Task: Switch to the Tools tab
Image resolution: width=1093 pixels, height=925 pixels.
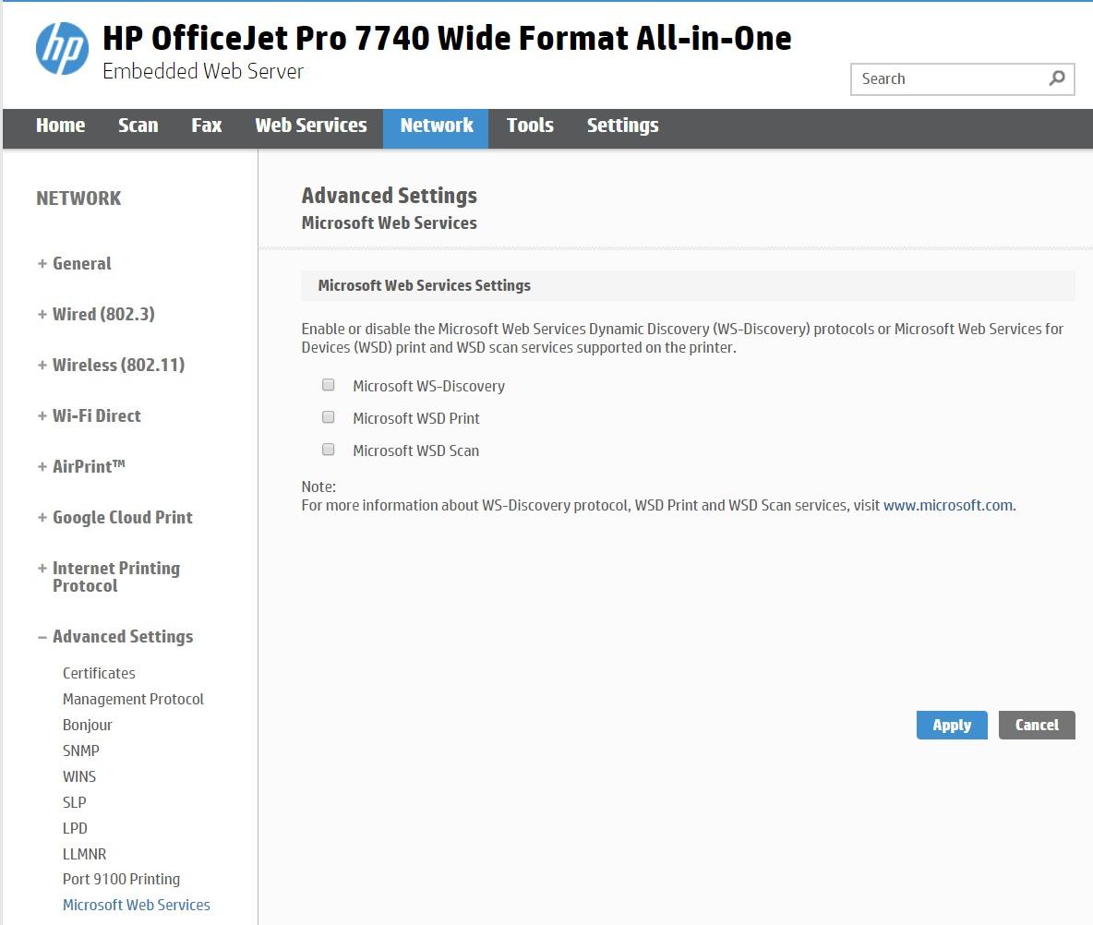Action: click(x=530, y=126)
